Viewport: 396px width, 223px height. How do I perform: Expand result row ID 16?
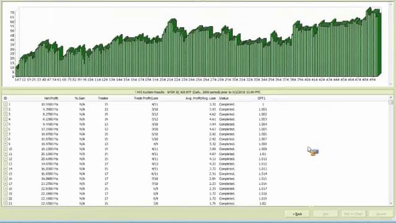point(6,178)
